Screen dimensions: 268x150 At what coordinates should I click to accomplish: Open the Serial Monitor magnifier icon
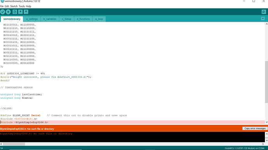pos(264,12)
